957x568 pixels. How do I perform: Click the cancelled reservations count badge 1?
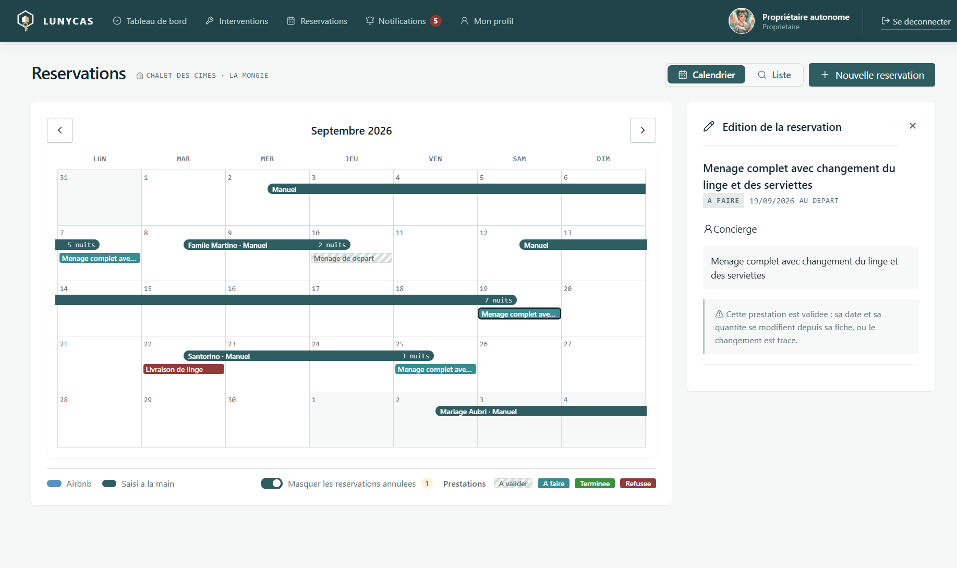point(427,484)
